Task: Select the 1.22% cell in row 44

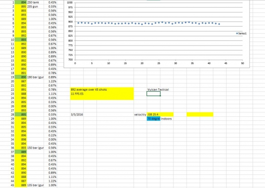Action: point(50,181)
